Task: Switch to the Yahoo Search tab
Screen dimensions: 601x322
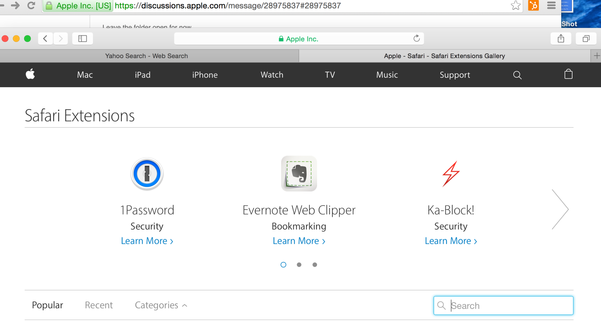Action: tap(146, 56)
